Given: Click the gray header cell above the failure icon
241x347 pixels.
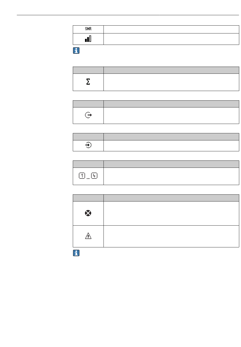Looking at the screenshot, I should click(x=88, y=198).
